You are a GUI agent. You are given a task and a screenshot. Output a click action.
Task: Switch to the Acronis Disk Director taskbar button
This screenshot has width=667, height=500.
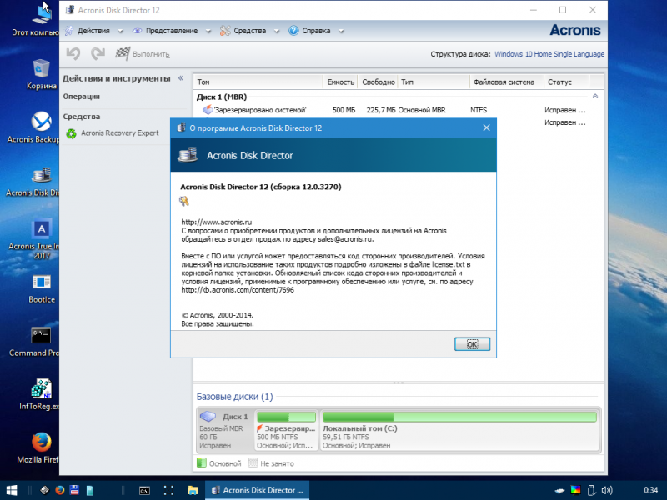(258, 490)
